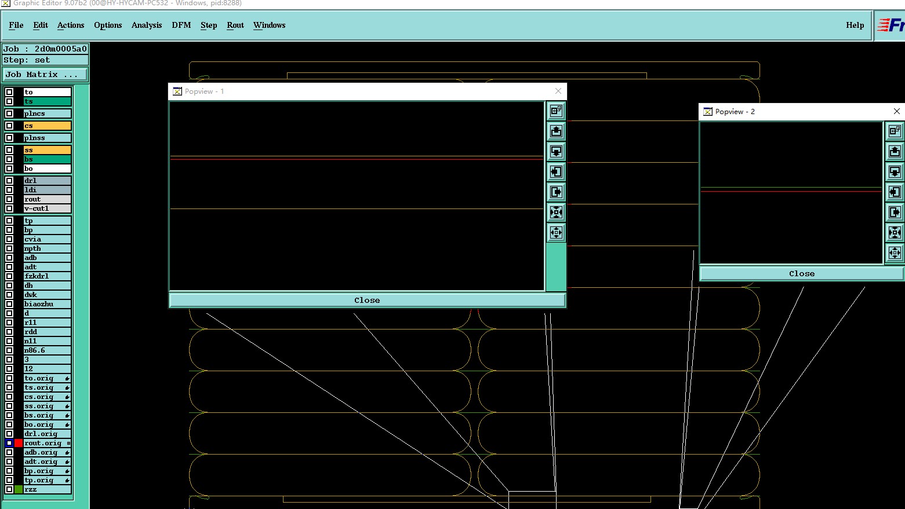Viewport: 905px width, 509px height.
Task: Open the Job Matrix button
Action: 45,75
